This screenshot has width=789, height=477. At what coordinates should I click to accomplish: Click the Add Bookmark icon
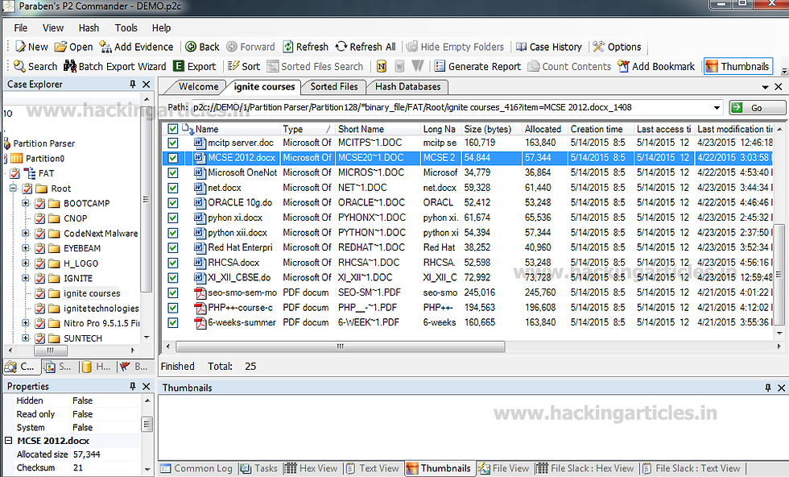[623, 67]
